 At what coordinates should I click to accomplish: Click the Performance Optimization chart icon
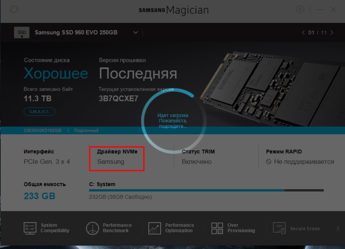(154, 228)
